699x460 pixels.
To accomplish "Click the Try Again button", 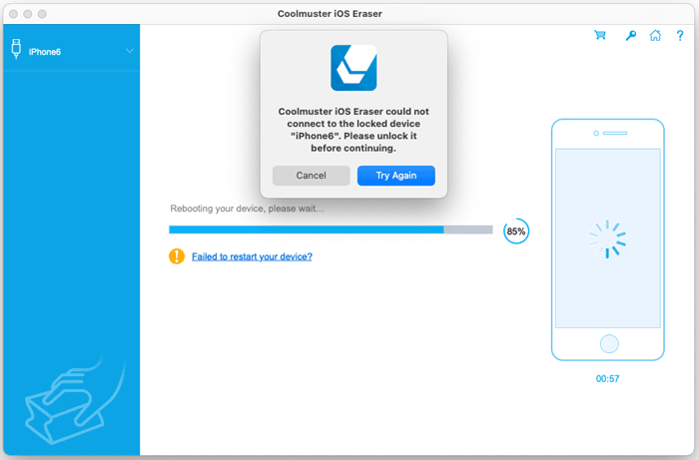I will (395, 176).
